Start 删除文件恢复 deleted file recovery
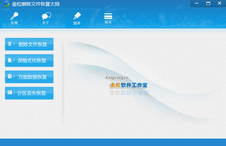 coord(32,45)
